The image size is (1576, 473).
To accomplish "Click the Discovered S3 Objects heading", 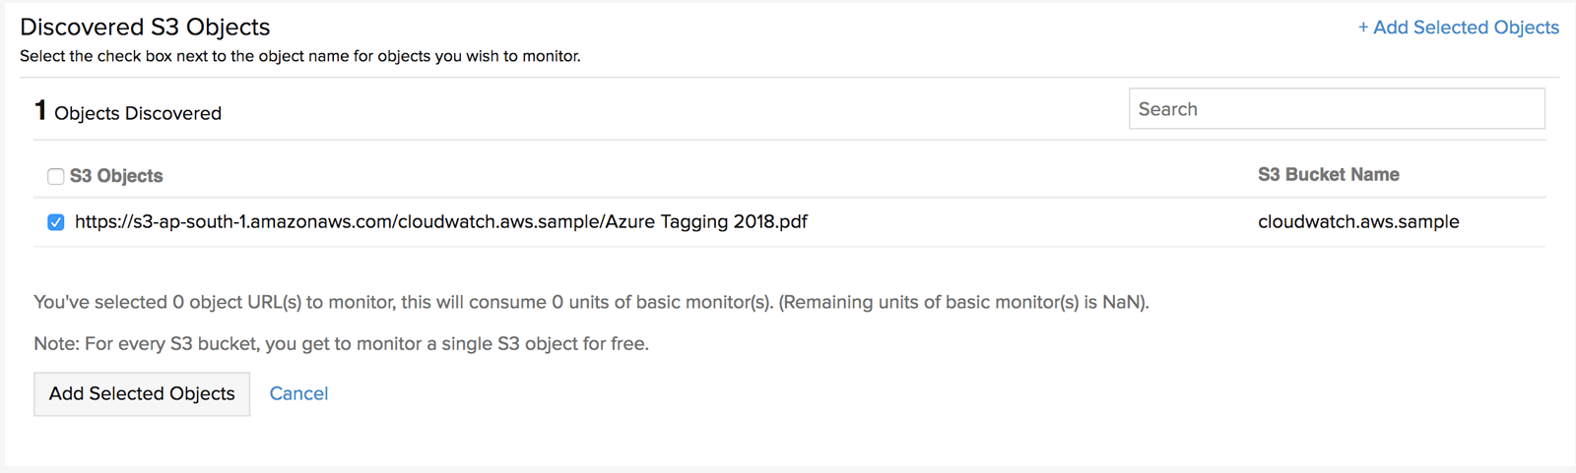I will point(145,27).
